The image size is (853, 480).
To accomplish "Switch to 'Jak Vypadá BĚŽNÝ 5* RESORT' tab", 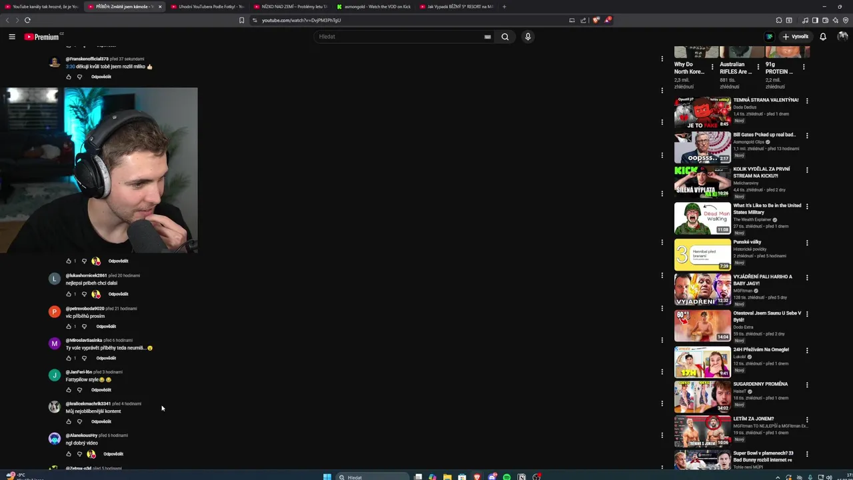I will 456,7.
